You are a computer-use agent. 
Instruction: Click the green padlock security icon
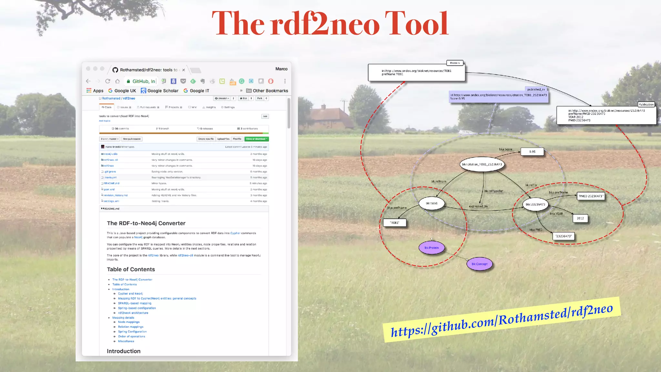(x=128, y=81)
